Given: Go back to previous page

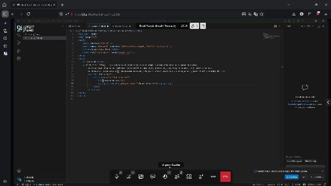Looking at the screenshot, I should (13, 14).
